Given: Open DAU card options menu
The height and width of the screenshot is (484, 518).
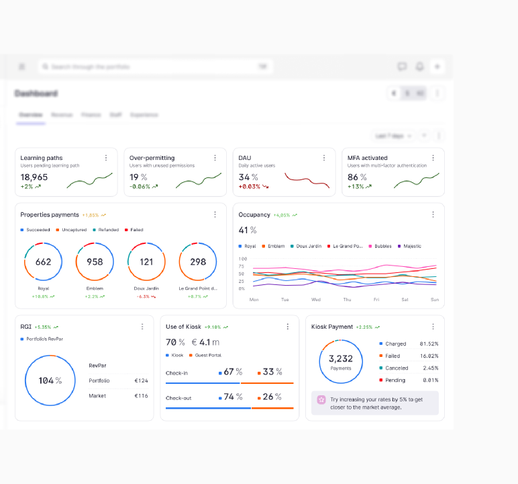Looking at the screenshot, I should pos(324,158).
